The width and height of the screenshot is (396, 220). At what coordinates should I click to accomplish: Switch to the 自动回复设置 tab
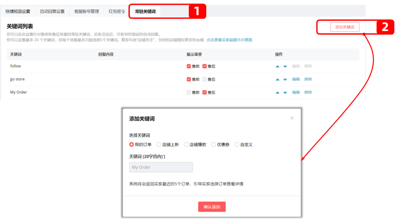click(52, 11)
